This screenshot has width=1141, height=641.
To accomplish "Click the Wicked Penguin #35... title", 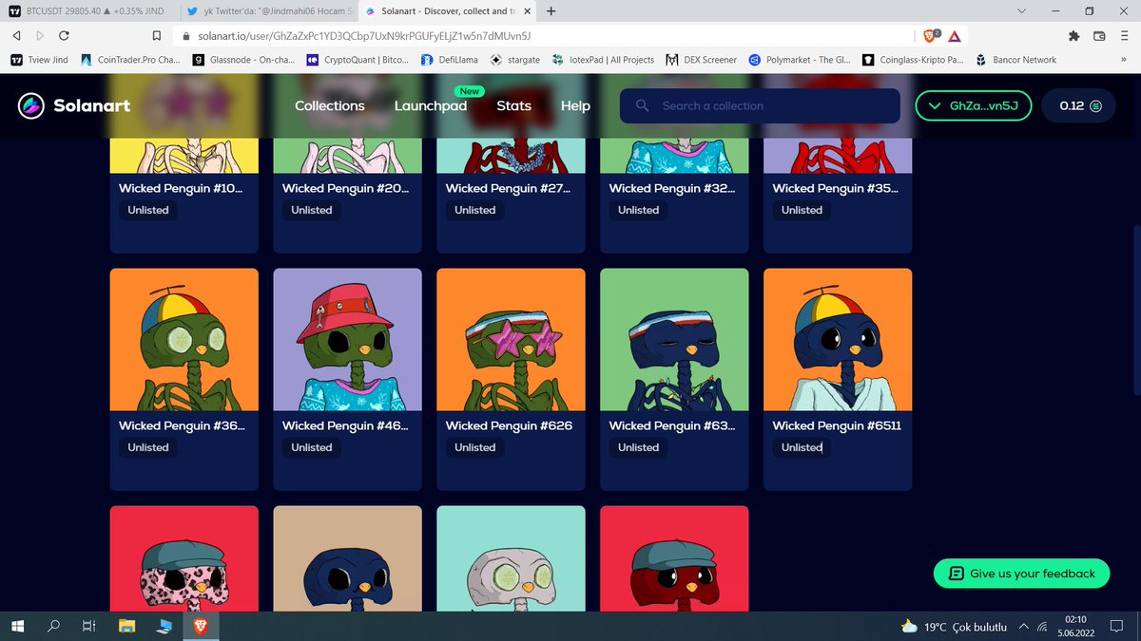I will 835,188.
